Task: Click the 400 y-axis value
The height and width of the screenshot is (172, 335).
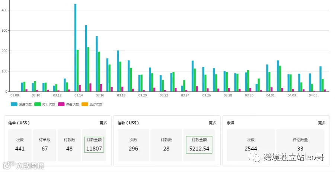Action: click(x=4, y=10)
